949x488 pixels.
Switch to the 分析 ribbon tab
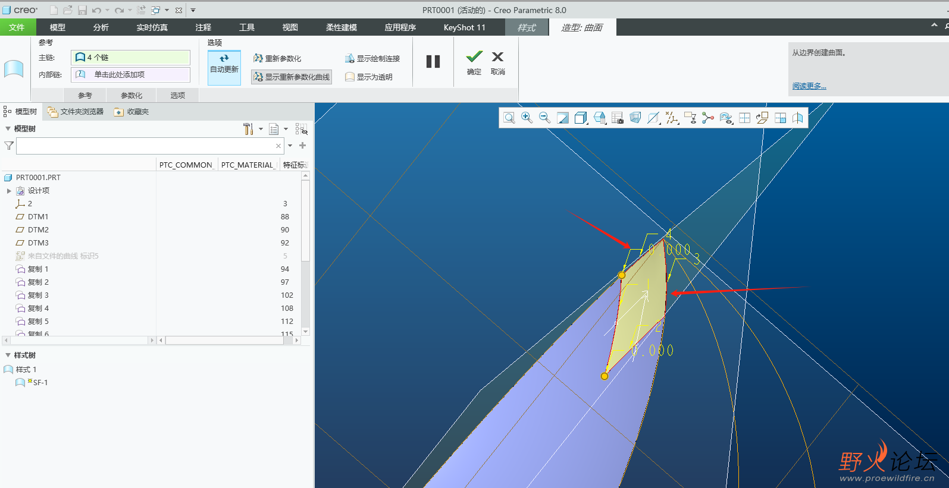coord(101,27)
